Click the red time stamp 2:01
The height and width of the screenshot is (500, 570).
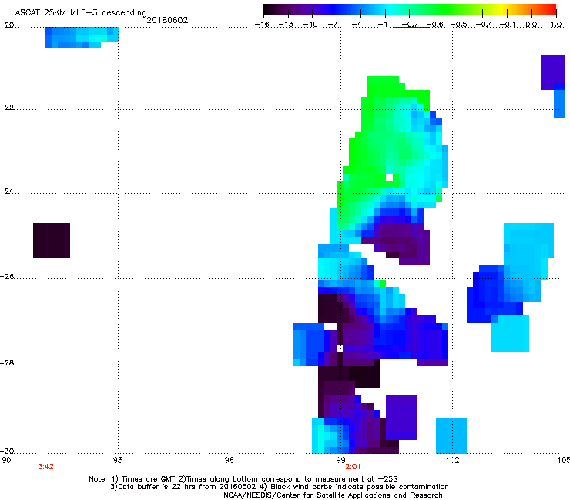click(x=353, y=467)
